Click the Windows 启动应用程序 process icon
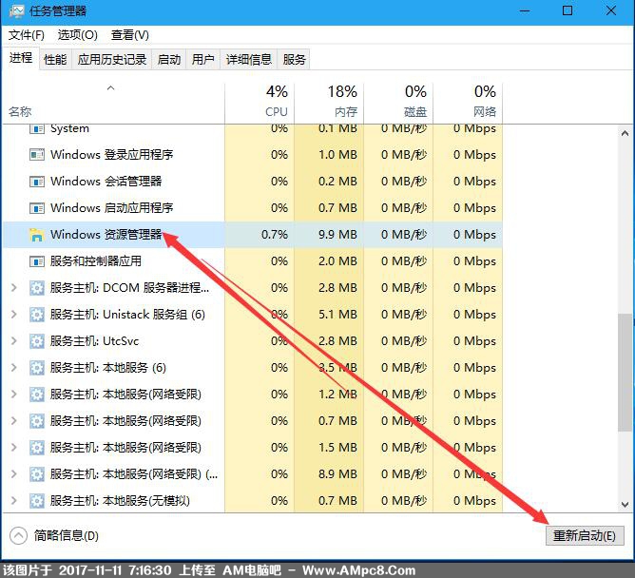This screenshot has height=578, width=635. [x=37, y=208]
